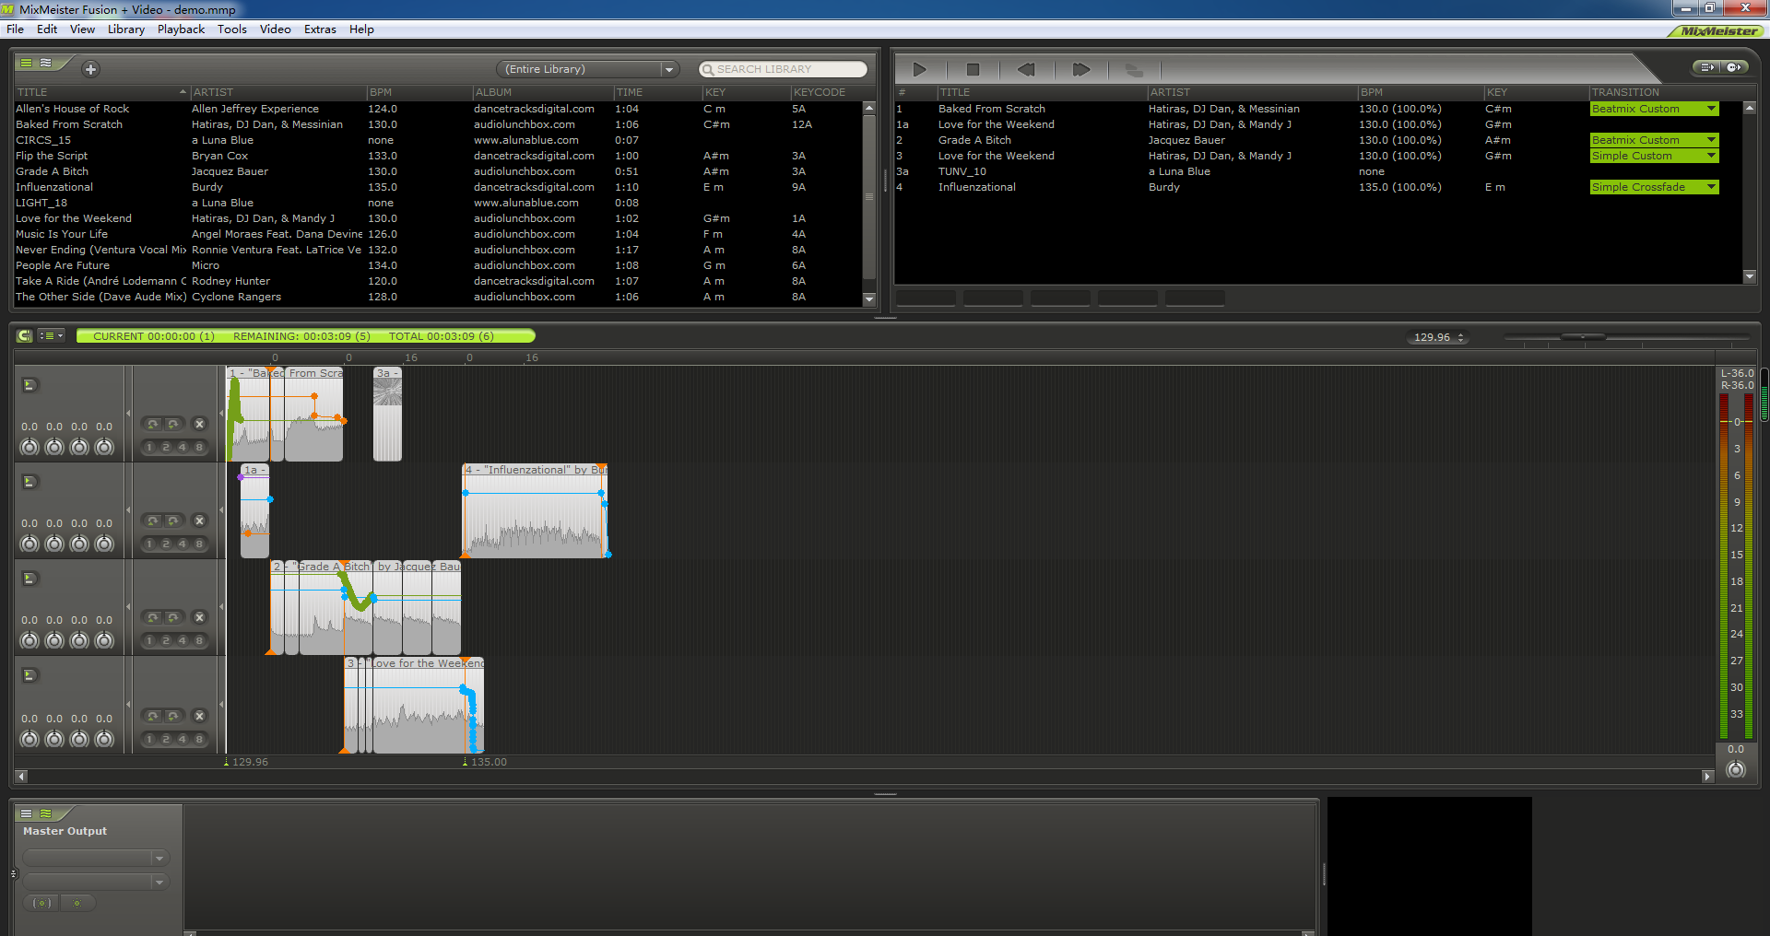The width and height of the screenshot is (1770, 936).
Task: Open the Playback menu
Action: (x=181, y=29)
